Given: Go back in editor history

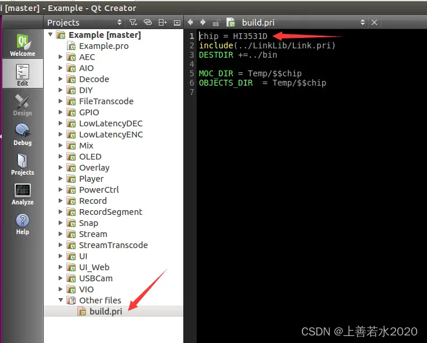Looking at the screenshot, I should (190, 22).
